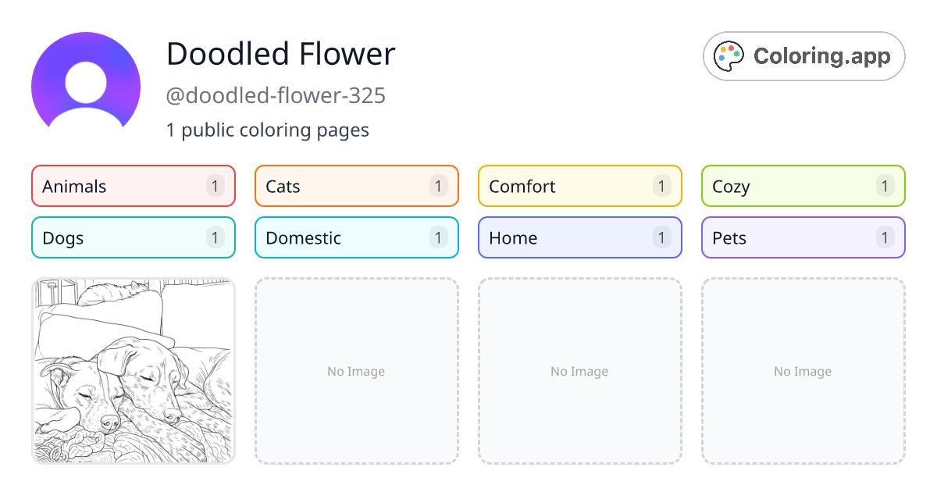Click the last No Image placeholder
Viewport: 937px width, 492px height.
pos(803,371)
